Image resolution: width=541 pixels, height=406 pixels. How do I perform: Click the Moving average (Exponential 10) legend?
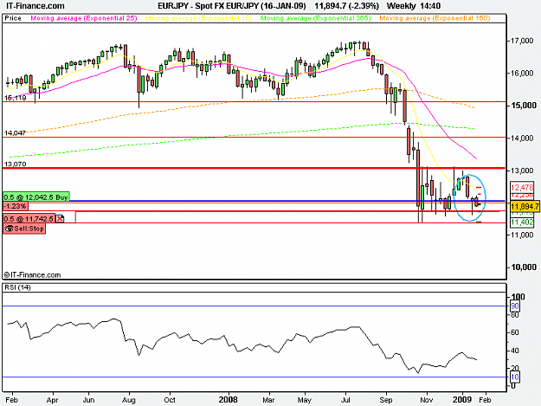[x=199, y=18]
